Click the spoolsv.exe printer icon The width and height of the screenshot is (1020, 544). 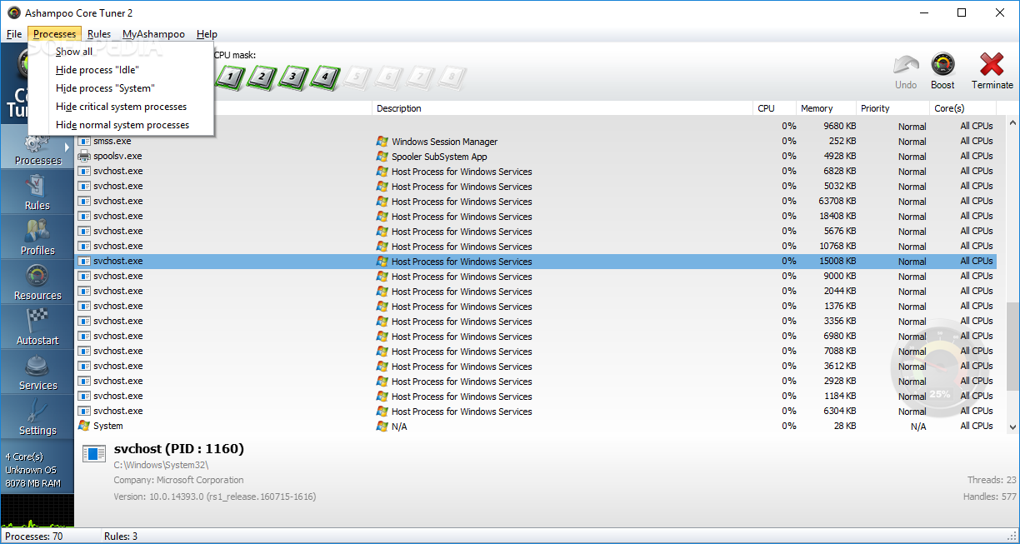[84, 156]
